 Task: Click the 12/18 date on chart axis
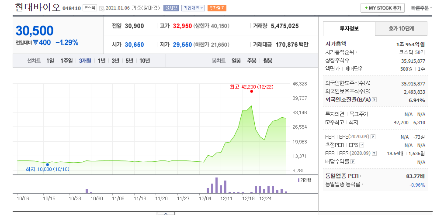tap(248, 198)
